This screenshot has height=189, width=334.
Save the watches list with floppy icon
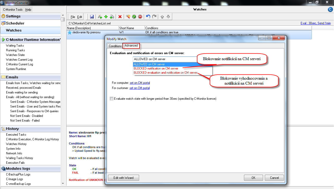pos(92,17)
